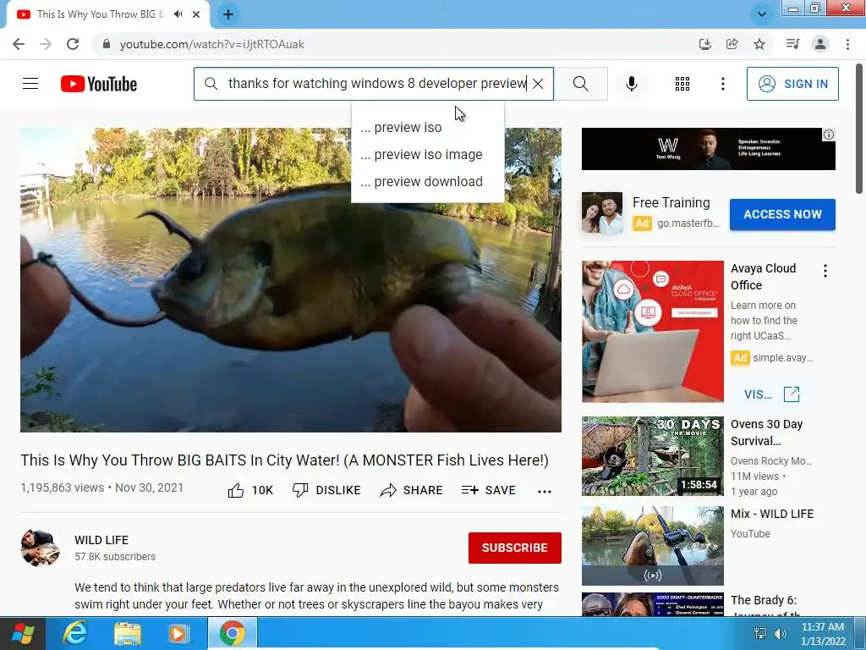Open Ovens 30 Day Survival title

pyautogui.click(x=766, y=432)
